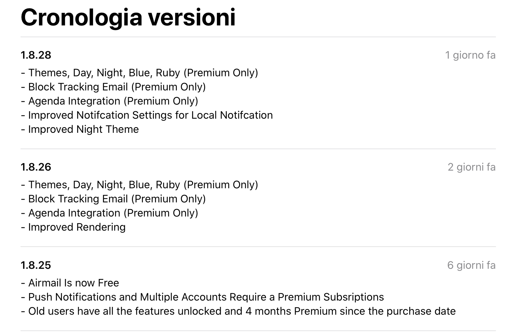532x332 pixels.
Task: Click 'Improved Notifcation Settings' line
Action: 147,115
